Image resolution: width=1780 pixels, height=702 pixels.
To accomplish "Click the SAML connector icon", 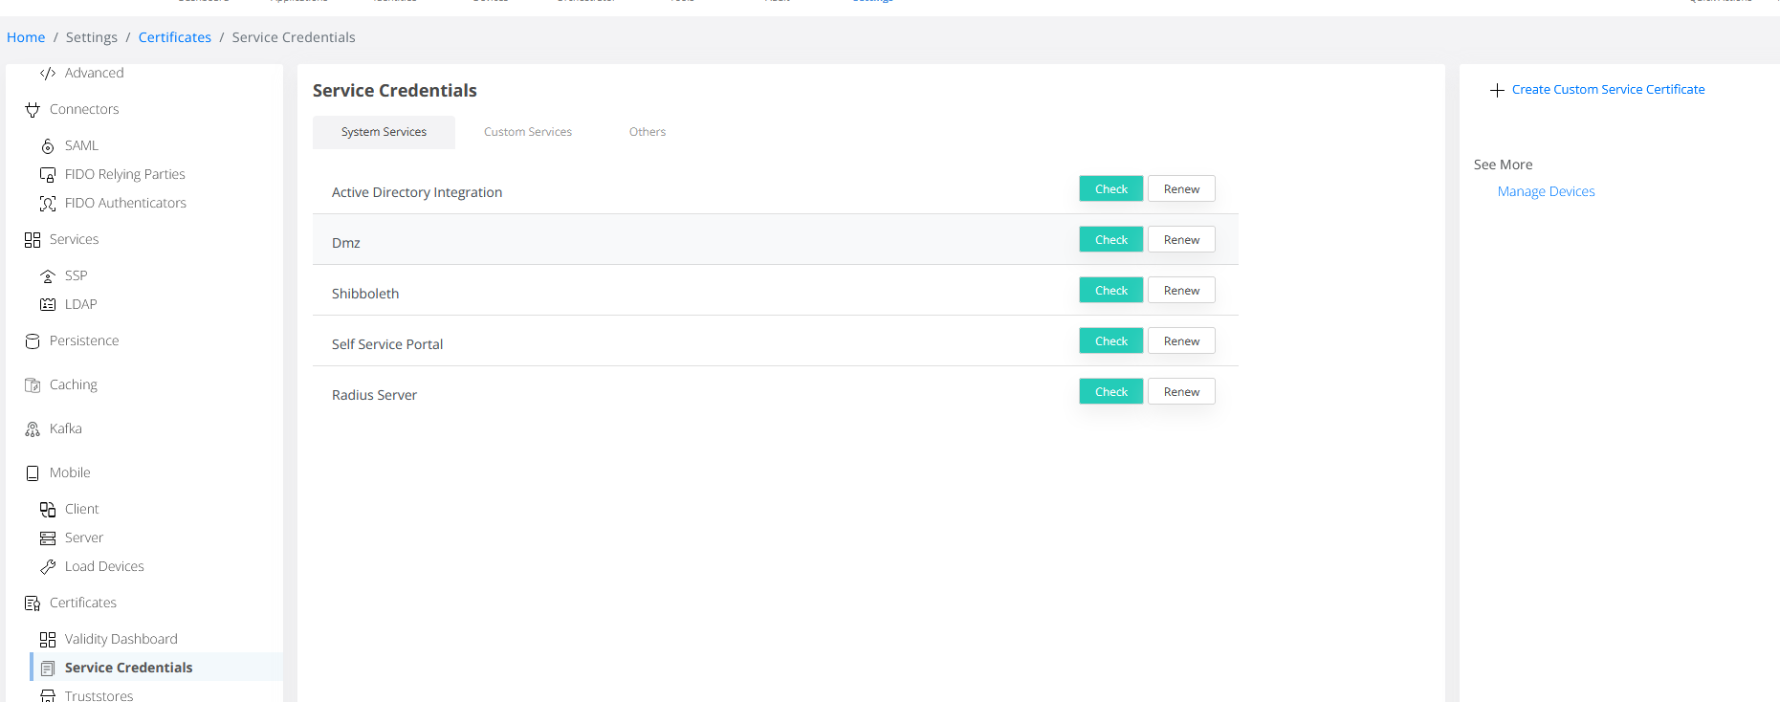I will pyautogui.click(x=48, y=146).
